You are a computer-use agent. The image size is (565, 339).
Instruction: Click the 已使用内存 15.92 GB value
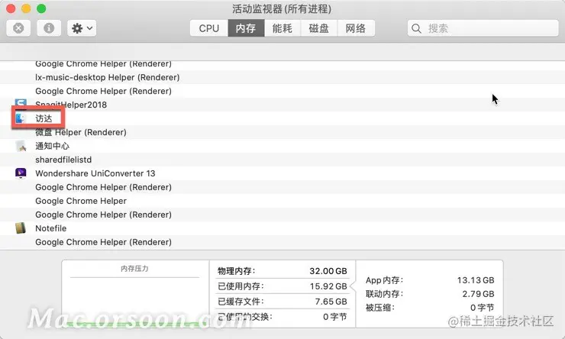(328, 286)
